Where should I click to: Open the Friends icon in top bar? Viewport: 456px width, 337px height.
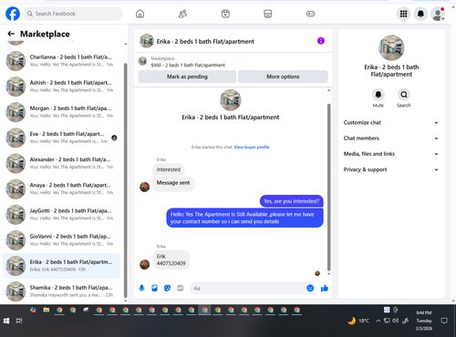182,14
